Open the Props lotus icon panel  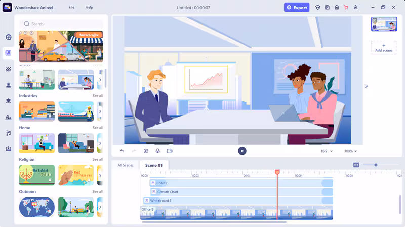[x=8, y=101]
